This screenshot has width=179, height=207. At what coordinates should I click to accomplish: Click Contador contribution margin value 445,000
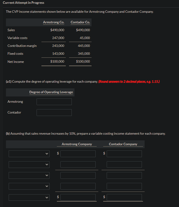click(x=84, y=46)
